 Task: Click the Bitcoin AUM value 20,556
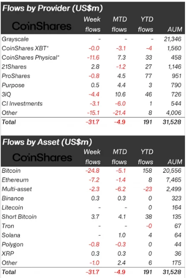pyautogui.click(x=172, y=171)
